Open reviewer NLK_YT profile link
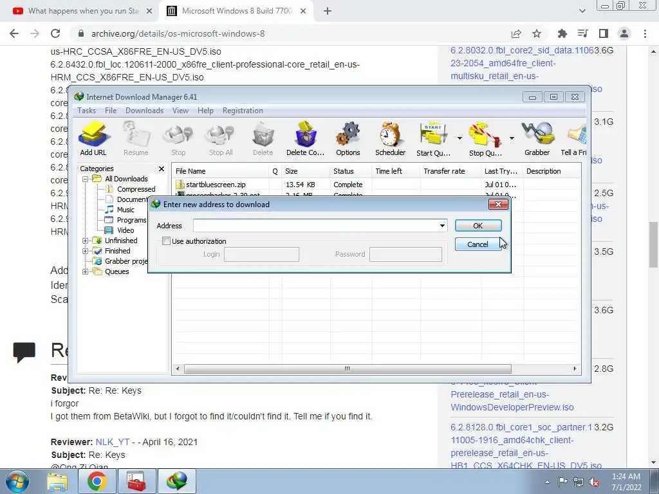Viewport: 659px width, 494px height. pos(112,442)
